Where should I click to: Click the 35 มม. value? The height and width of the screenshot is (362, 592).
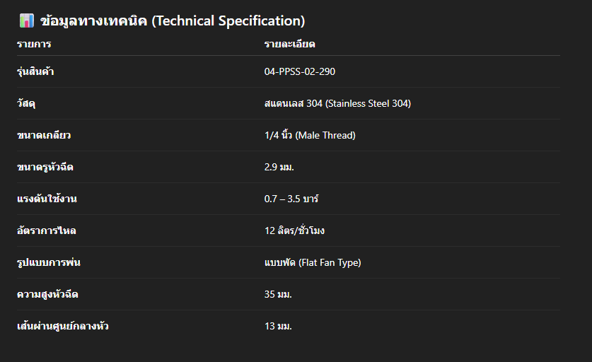tap(278, 294)
